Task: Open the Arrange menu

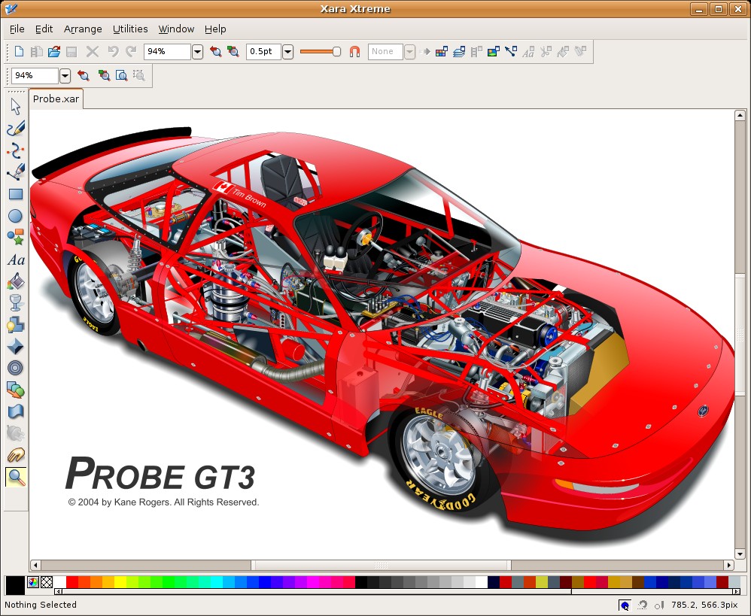Action: [83, 29]
